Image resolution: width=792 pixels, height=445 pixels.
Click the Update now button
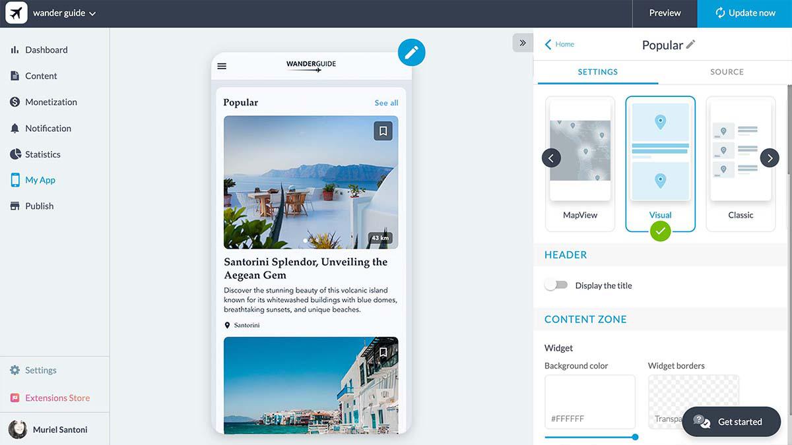[744, 13]
